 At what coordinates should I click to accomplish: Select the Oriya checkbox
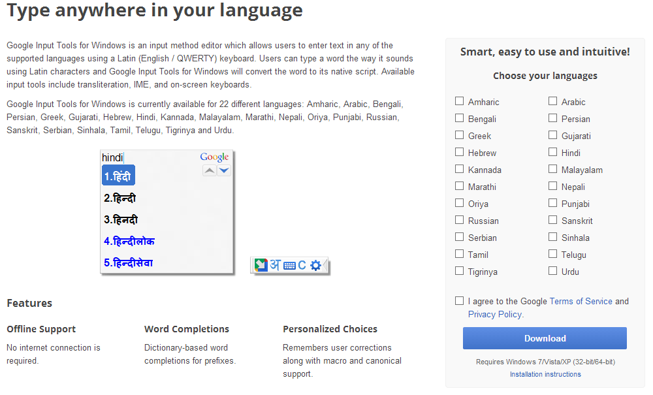click(459, 202)
